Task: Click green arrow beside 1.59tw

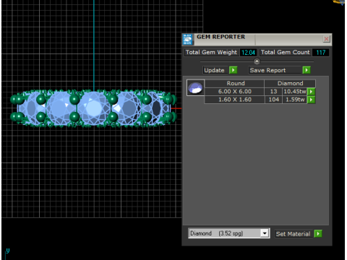Action: (312, 100)
